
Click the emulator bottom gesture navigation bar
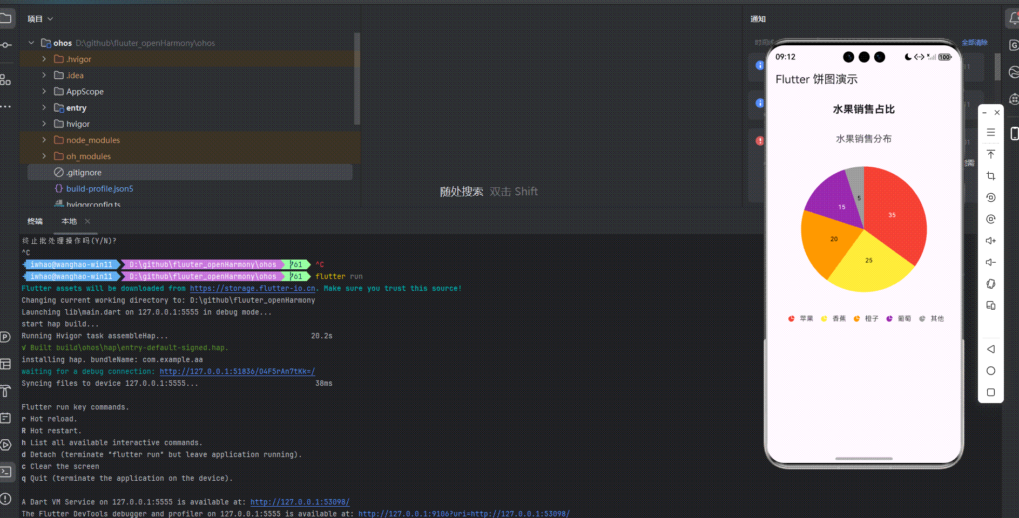point(863,459)
